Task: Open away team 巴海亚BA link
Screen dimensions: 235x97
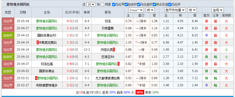Action: point(108,57)
